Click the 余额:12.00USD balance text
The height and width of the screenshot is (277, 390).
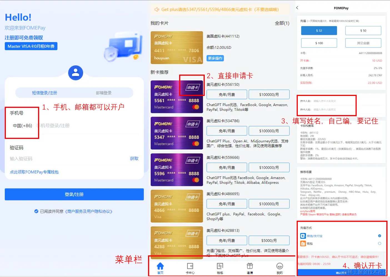click(x=219, y=47)
